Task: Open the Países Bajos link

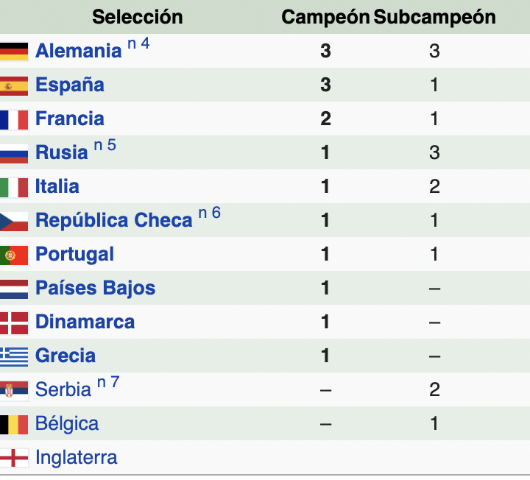Action: (x=95, y=288)
